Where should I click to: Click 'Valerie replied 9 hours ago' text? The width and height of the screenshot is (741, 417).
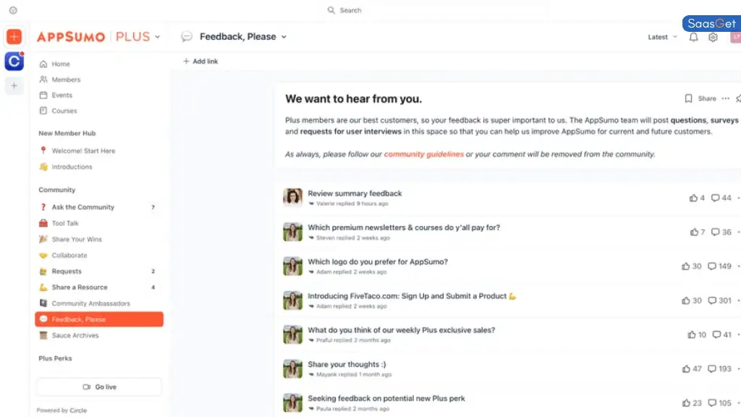352,203
